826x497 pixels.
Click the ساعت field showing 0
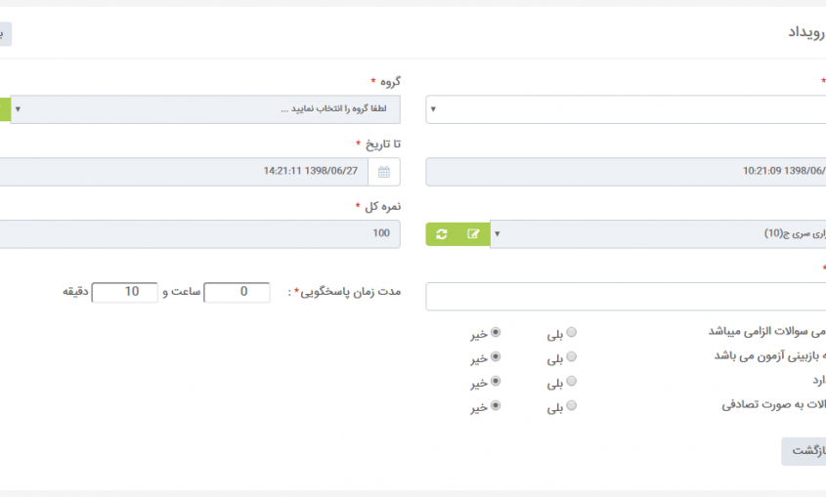click(238, 292)
